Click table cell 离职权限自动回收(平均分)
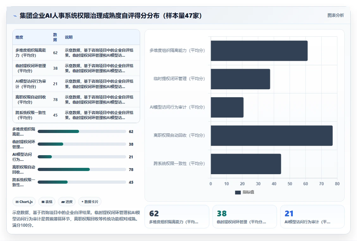 click(31, 100)
